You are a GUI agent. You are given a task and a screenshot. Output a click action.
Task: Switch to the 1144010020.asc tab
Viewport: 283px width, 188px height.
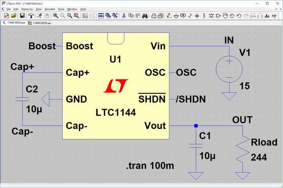click(x=14, y=23)
